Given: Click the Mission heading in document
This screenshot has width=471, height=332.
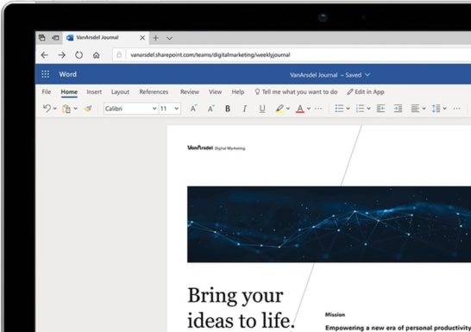Looking at the screenshot, I should (335, 315).
